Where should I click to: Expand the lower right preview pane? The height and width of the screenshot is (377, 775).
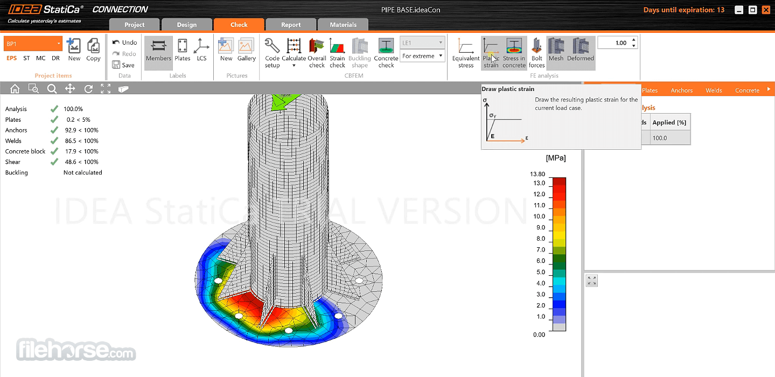(592, 281)
